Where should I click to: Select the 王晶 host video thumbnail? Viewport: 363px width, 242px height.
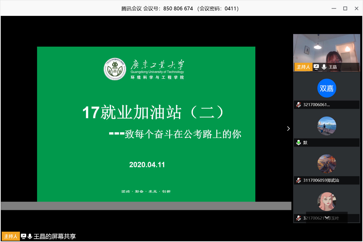(x=327, y=53)
